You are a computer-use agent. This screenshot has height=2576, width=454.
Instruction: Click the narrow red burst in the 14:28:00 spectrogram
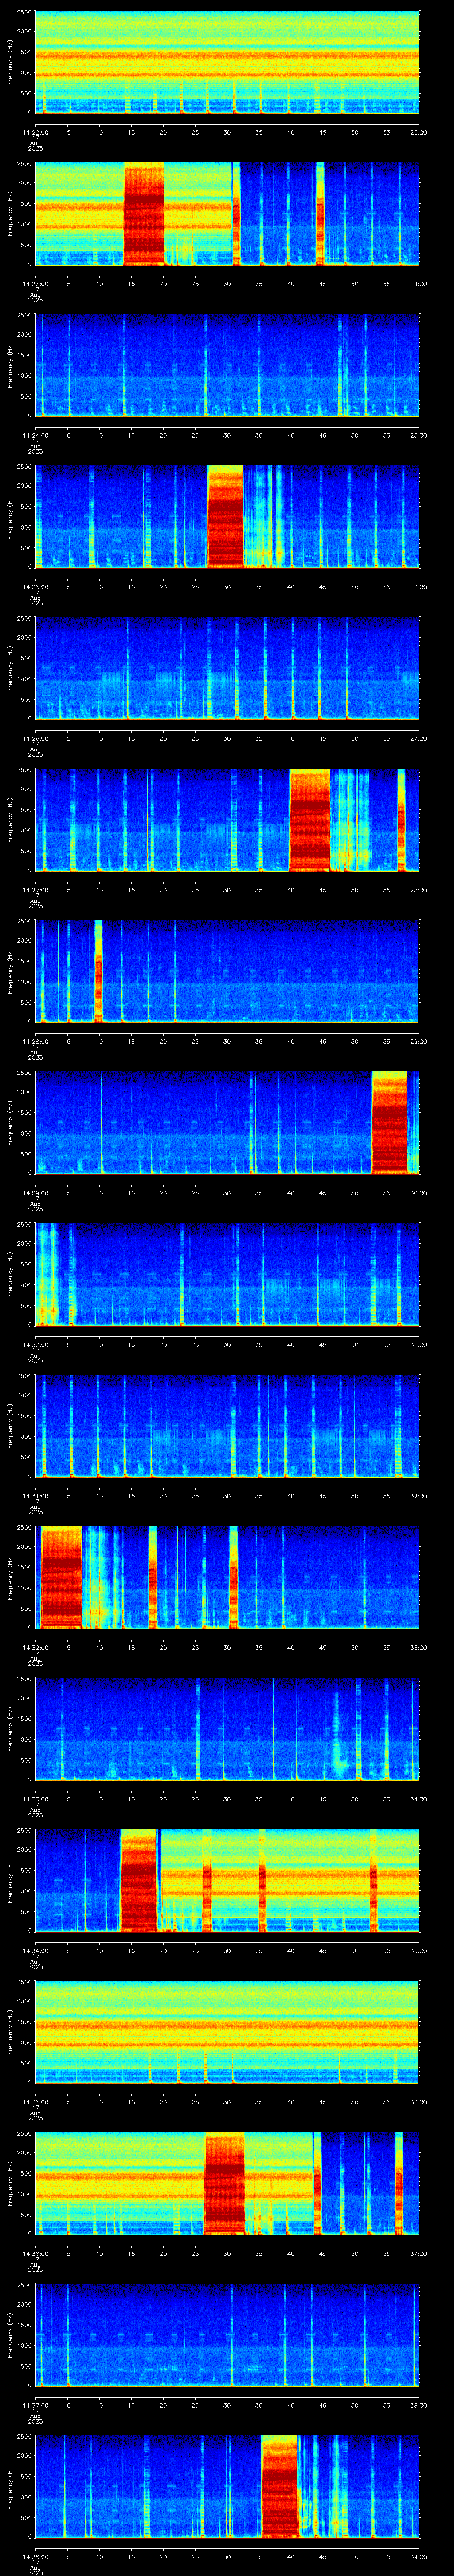pyautogui.click(x=99, y=971)
